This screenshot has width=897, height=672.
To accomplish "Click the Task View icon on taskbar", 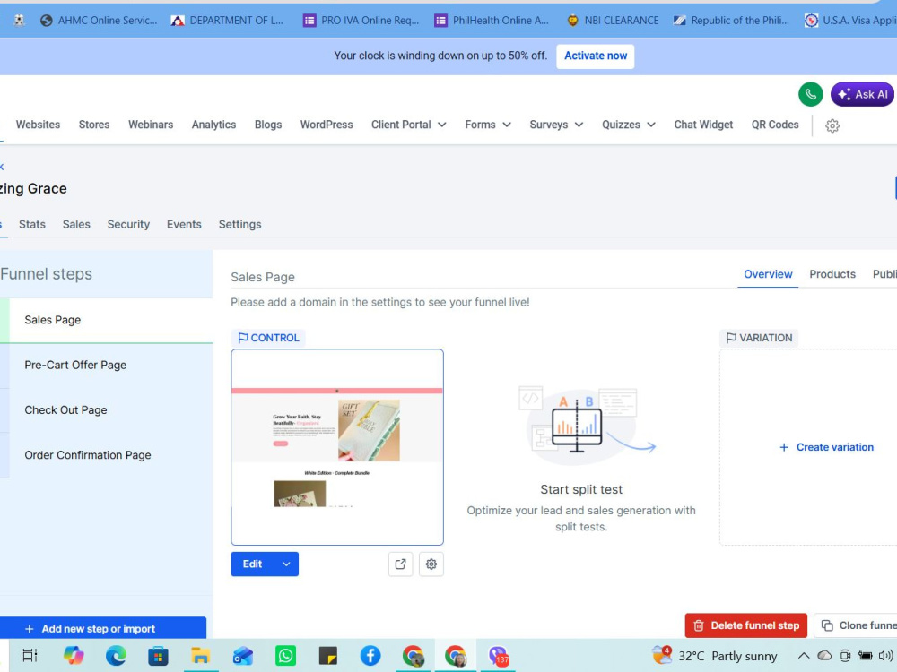I will 30,656.
